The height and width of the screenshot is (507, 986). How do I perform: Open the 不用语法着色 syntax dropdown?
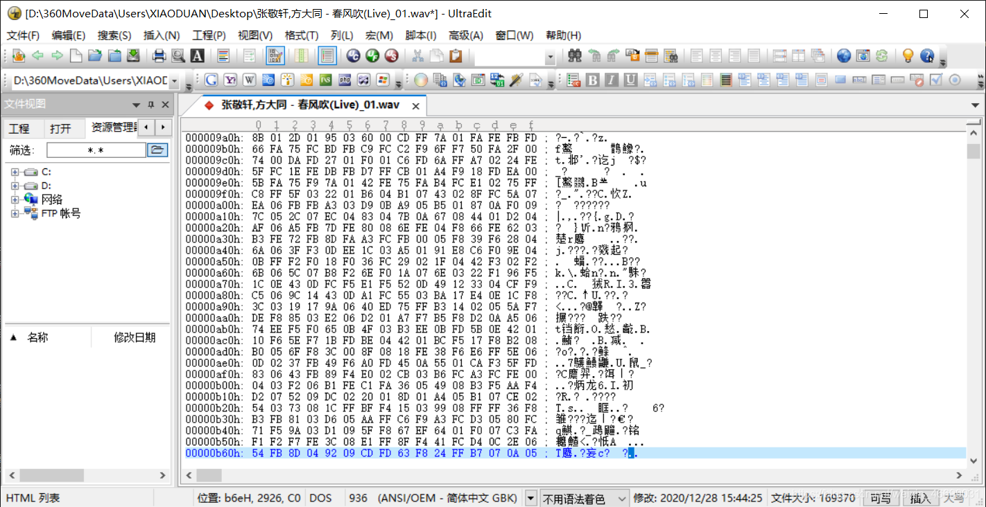621,498
